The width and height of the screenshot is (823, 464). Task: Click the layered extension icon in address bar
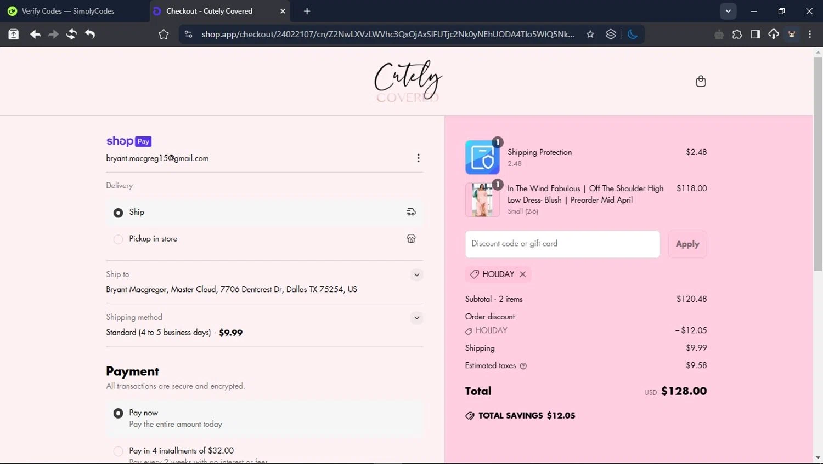tap(611, 34)
